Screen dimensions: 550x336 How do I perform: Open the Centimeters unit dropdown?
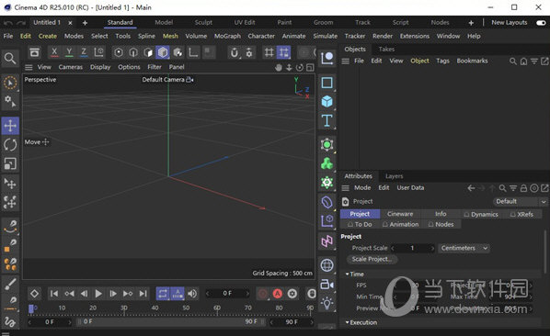[464, 248]
